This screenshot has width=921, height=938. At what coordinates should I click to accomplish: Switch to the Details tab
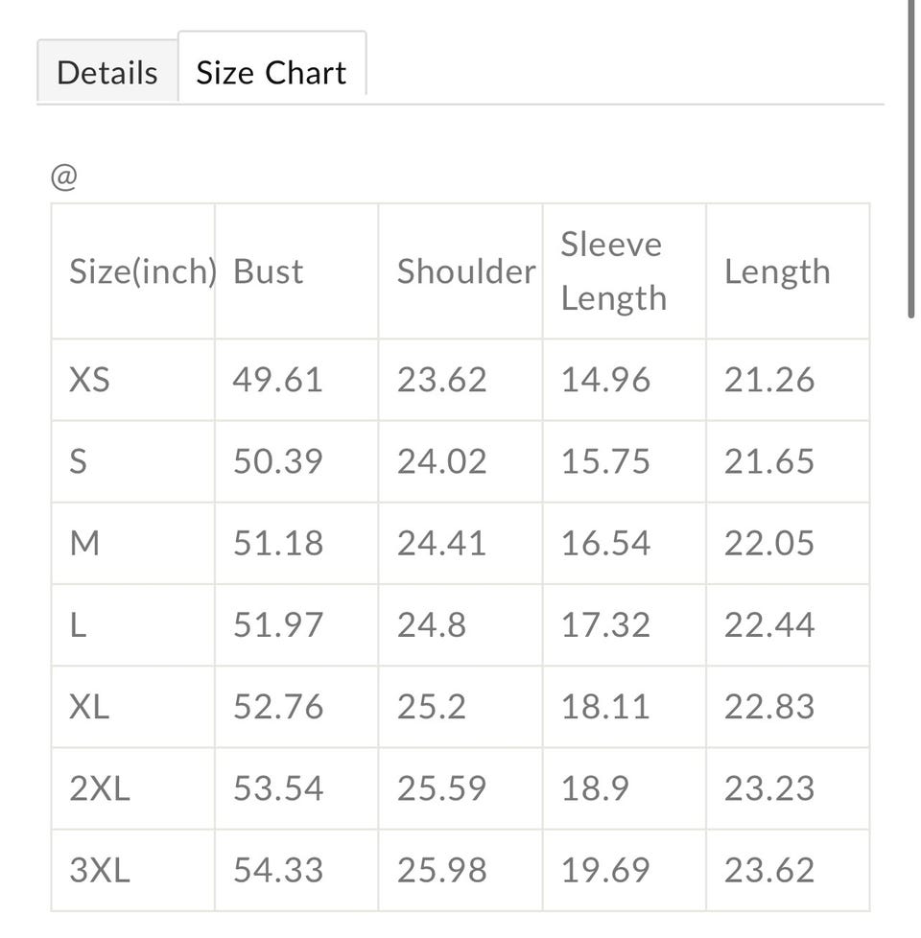(106, 73)
